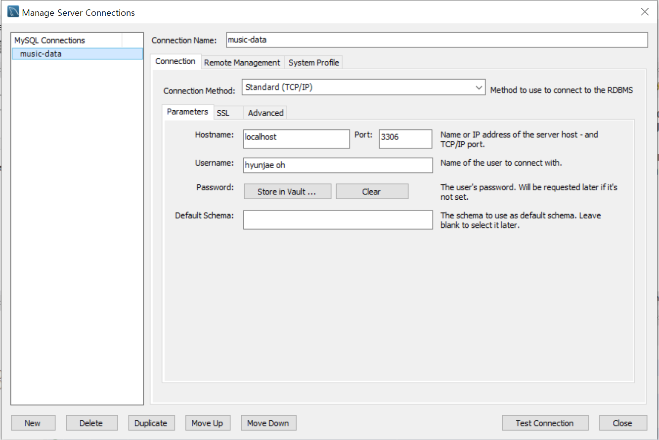Click the 'Connection Method:' label
659x440 pixels.
coord(199,91)
